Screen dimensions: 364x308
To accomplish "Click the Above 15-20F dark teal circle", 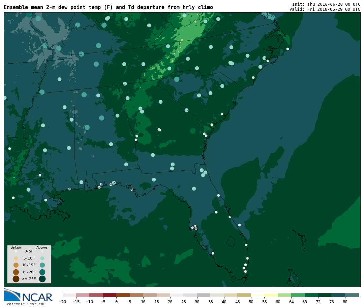I will click(42, 272).
